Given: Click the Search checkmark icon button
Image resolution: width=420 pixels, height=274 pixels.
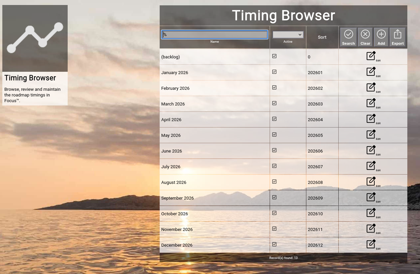Looking at the screenshot, I should tap(348, 37).
